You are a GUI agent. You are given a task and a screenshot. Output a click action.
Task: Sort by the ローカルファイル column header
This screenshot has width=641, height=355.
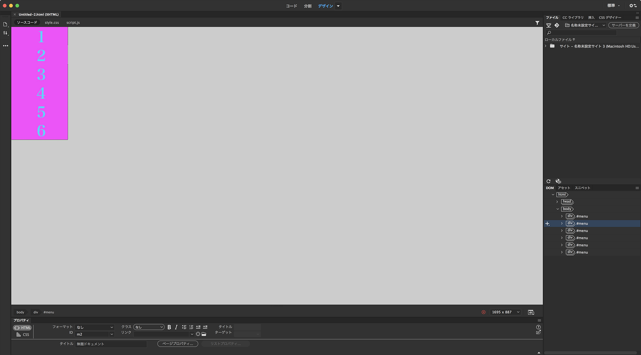(x=560, y=40)
